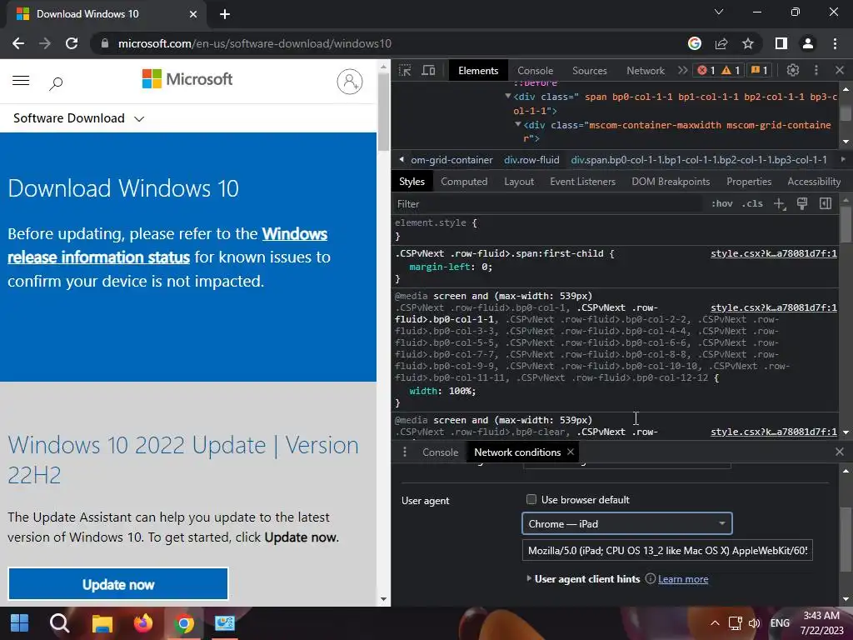Share this page icon in the address bar

721,43
